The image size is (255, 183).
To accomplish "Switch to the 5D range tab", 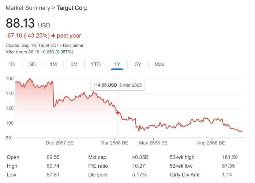I will [x=32, y=64].
